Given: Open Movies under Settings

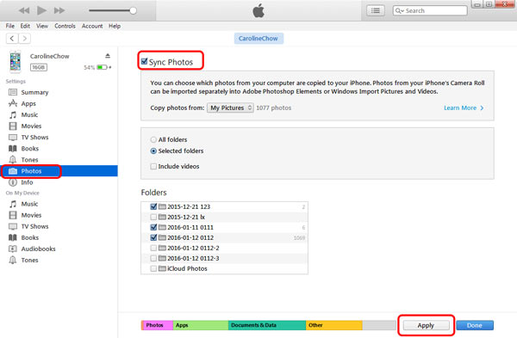Looking at the screenshot, I should tap(31, 126).
